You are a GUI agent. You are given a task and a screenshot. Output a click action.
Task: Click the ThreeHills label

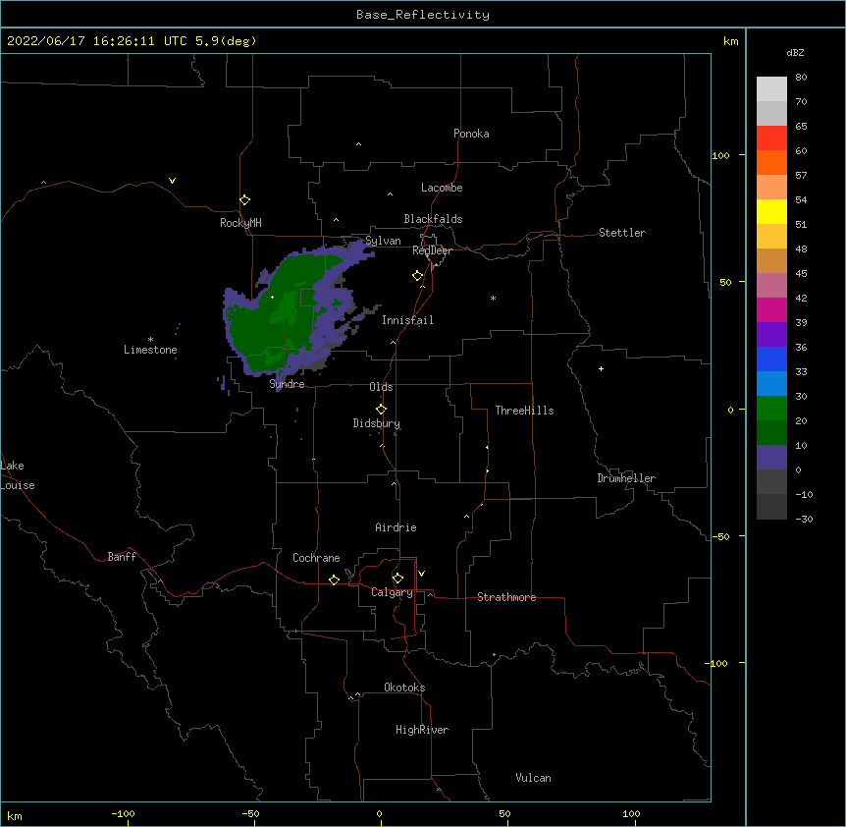point(524,411)
